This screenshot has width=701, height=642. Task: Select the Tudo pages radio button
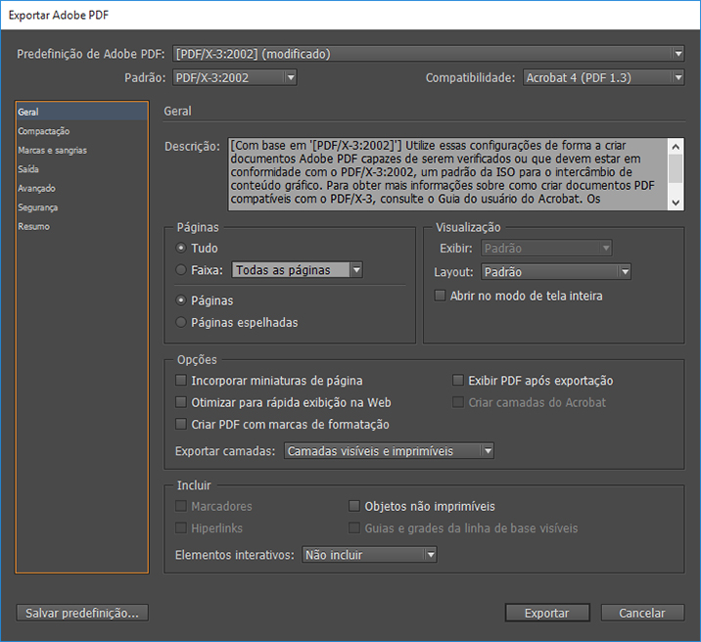(181, 249)
